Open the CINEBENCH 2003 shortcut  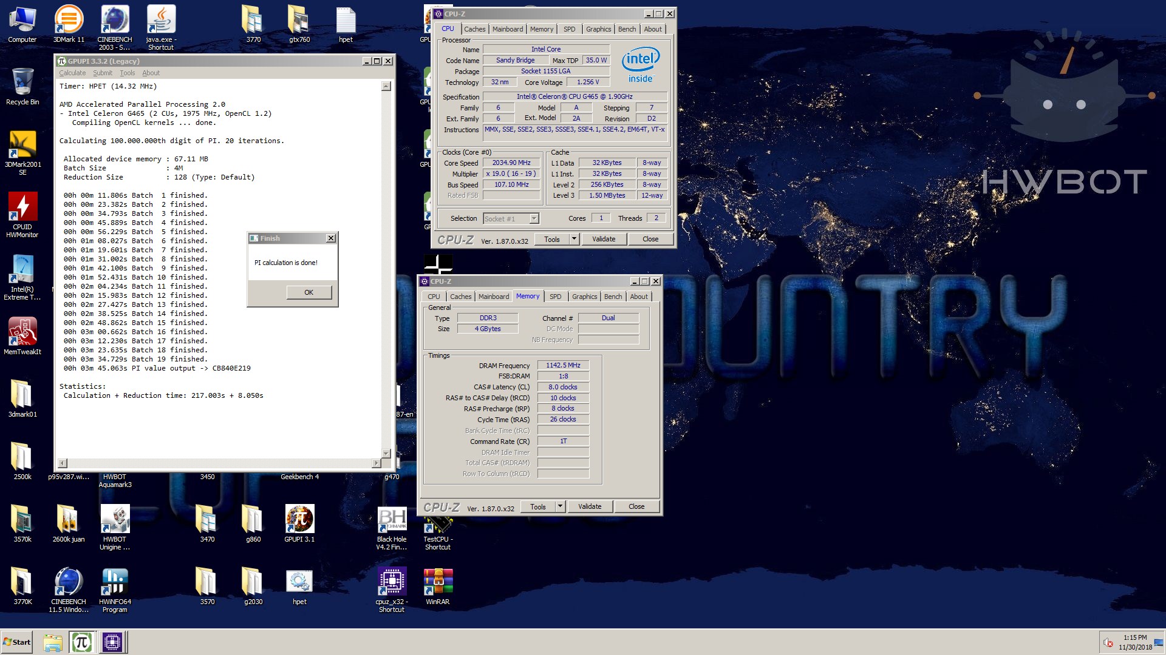click(x=115, y=28)
